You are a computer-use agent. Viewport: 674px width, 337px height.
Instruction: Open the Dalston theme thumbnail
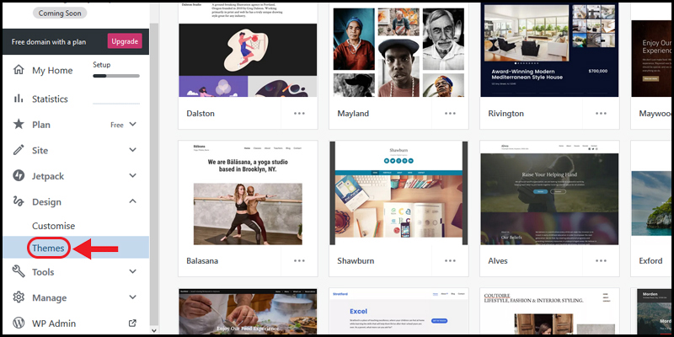[x=248, y=49]
